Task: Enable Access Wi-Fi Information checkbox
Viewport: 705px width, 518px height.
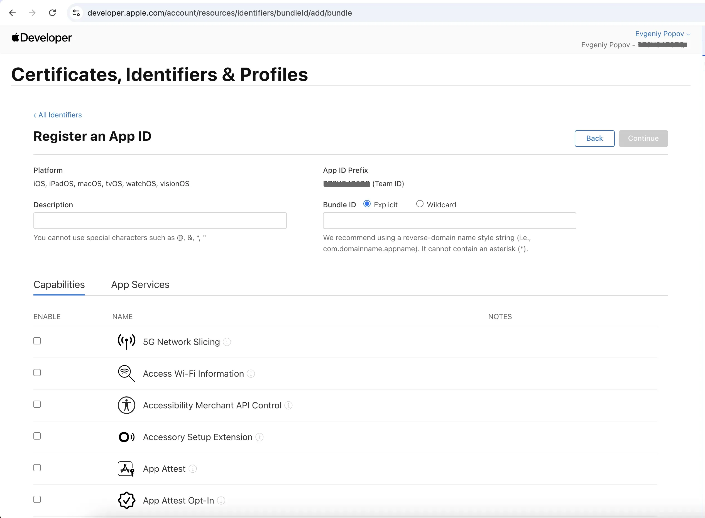Action: pos(37,373)
